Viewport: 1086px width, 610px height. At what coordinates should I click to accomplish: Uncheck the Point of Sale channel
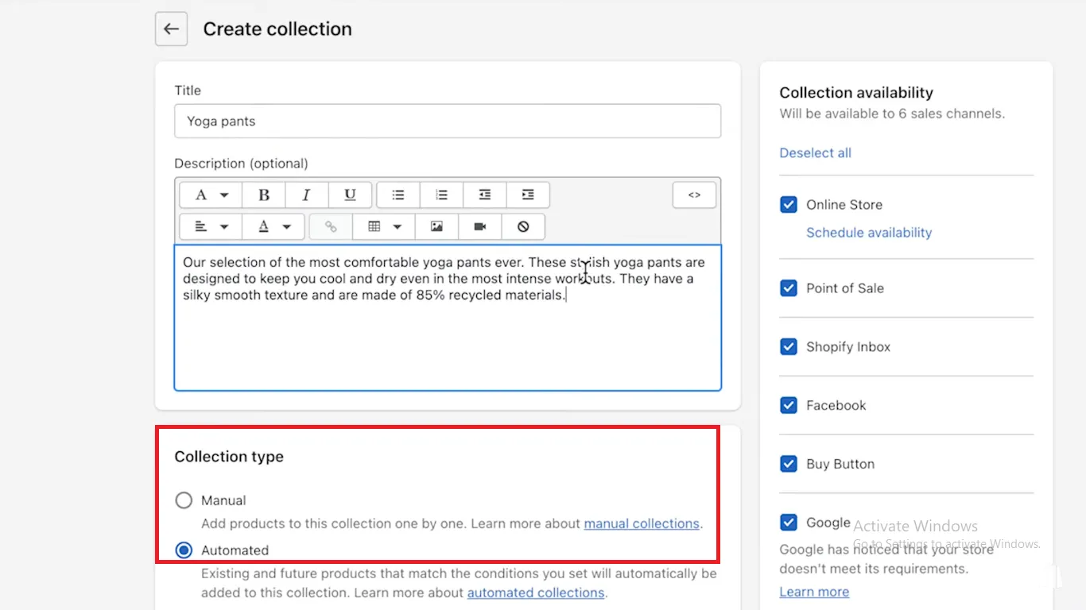click(789, 288)
